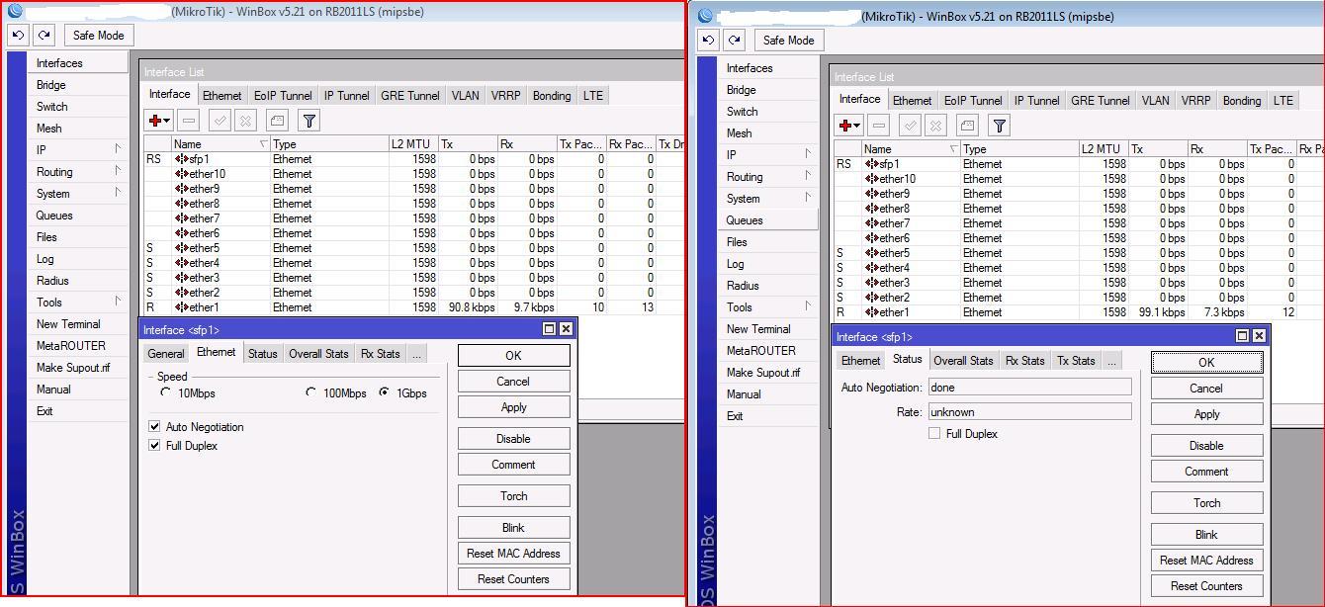Open General tab in left sfp1 dialog

pos(166,353)
